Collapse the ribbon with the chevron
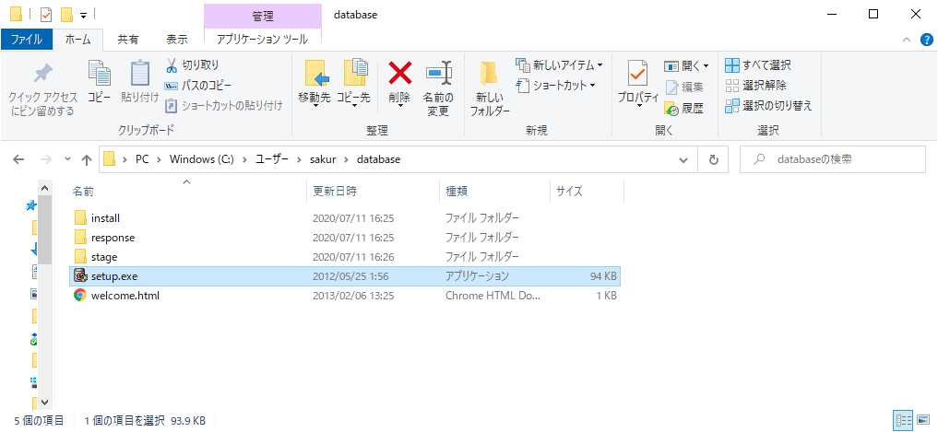 (907, 40)
